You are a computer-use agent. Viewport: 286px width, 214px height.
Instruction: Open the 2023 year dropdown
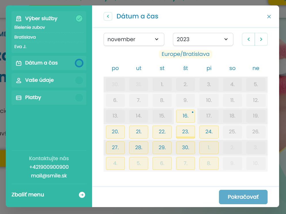pyautogui.click(x=203, y=39)
